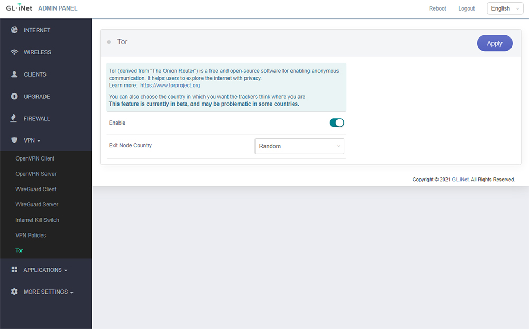Open the Exit Node Country dropdown

pos(299,146)
